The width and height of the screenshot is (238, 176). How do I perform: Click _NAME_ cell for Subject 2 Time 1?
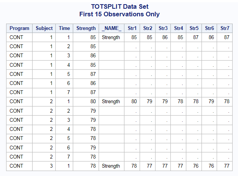click(x=111, y=101)
